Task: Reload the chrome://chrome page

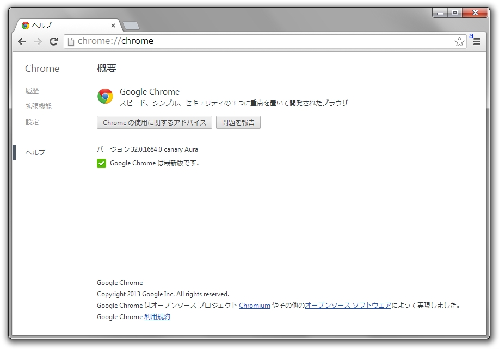Action: pyautogui.click(x=54, y=41)
